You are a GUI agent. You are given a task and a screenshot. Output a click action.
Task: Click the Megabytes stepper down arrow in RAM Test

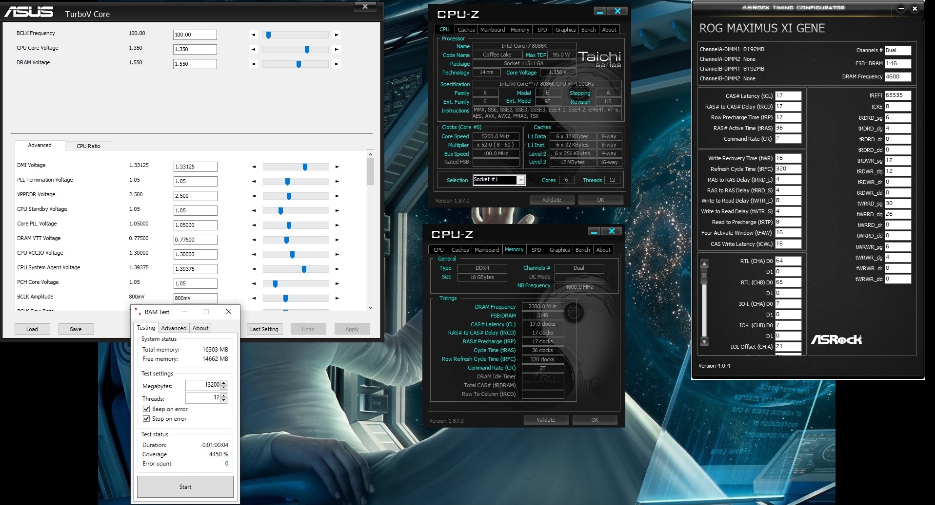pyautogui.click(x=224, y=387)
